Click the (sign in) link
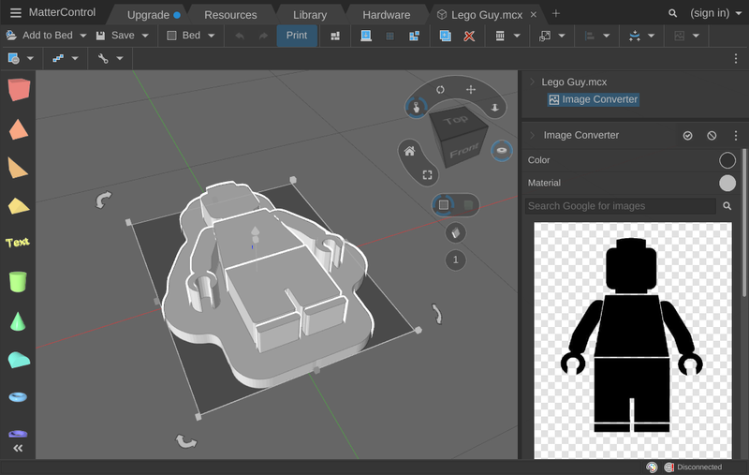The height and width of the screenshot is (475, 749). (x=710, y=13)
